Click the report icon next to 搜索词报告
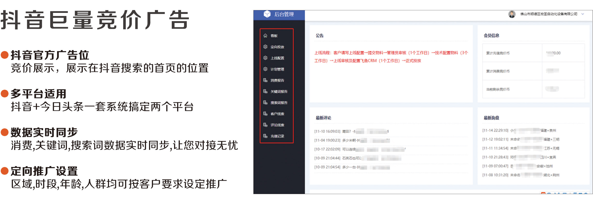 click(x=265, y=102)
